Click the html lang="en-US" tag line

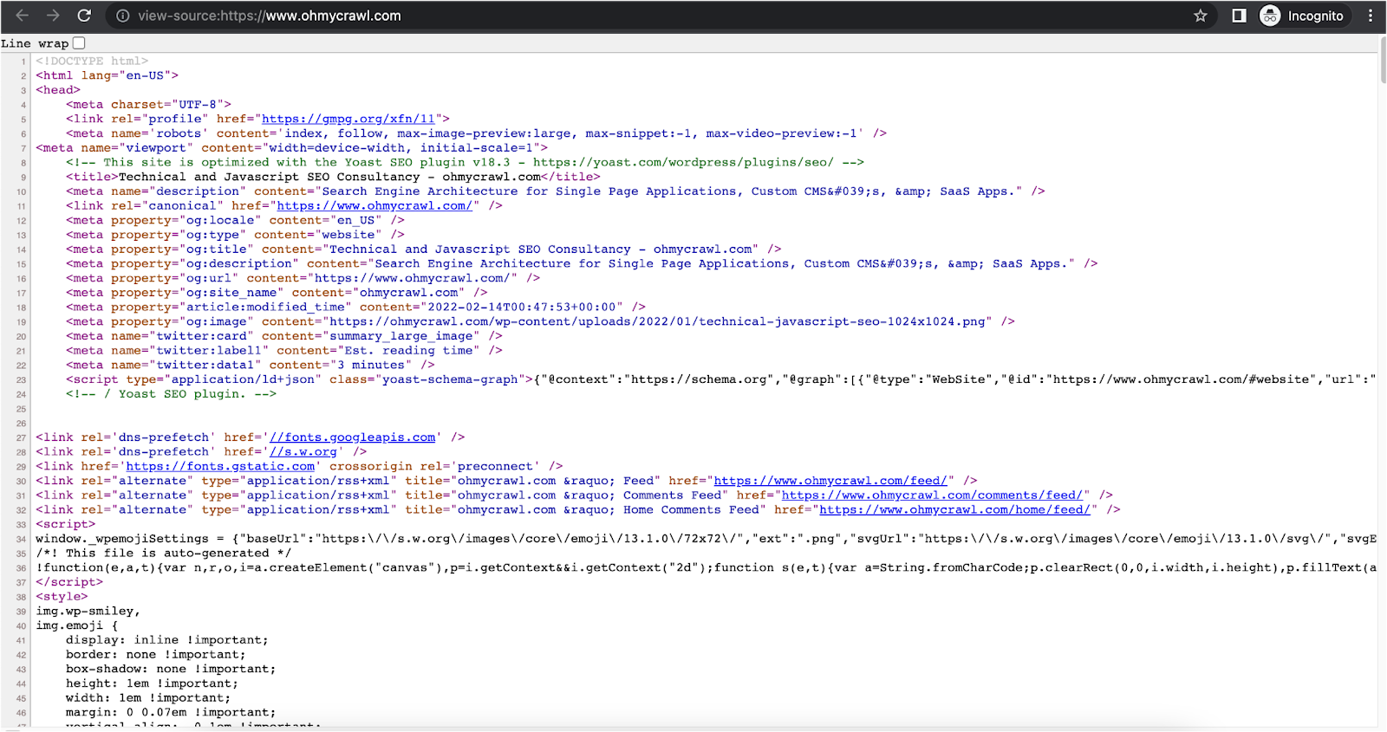pos(107,75)
